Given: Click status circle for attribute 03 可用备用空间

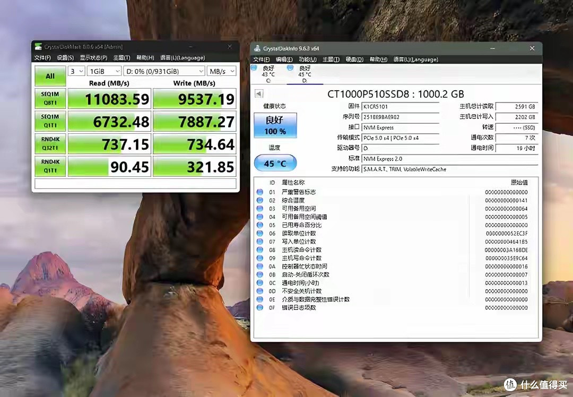Looking at the screenshot, I should tap(260, 209).
